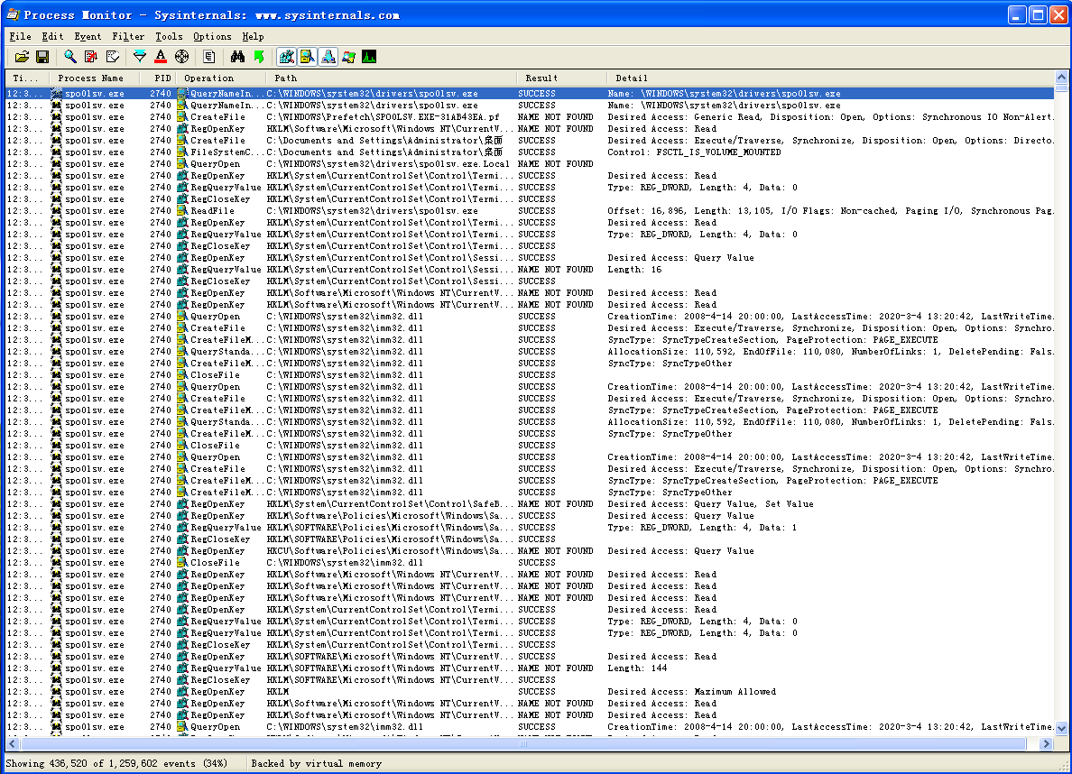Click file icon on ReadFile row
This screenshot has height=774, width=1072.
(182, 210)
